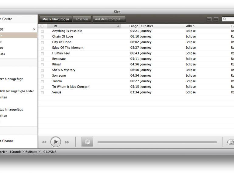Select song title She's A Mystery

coord(64,70)
